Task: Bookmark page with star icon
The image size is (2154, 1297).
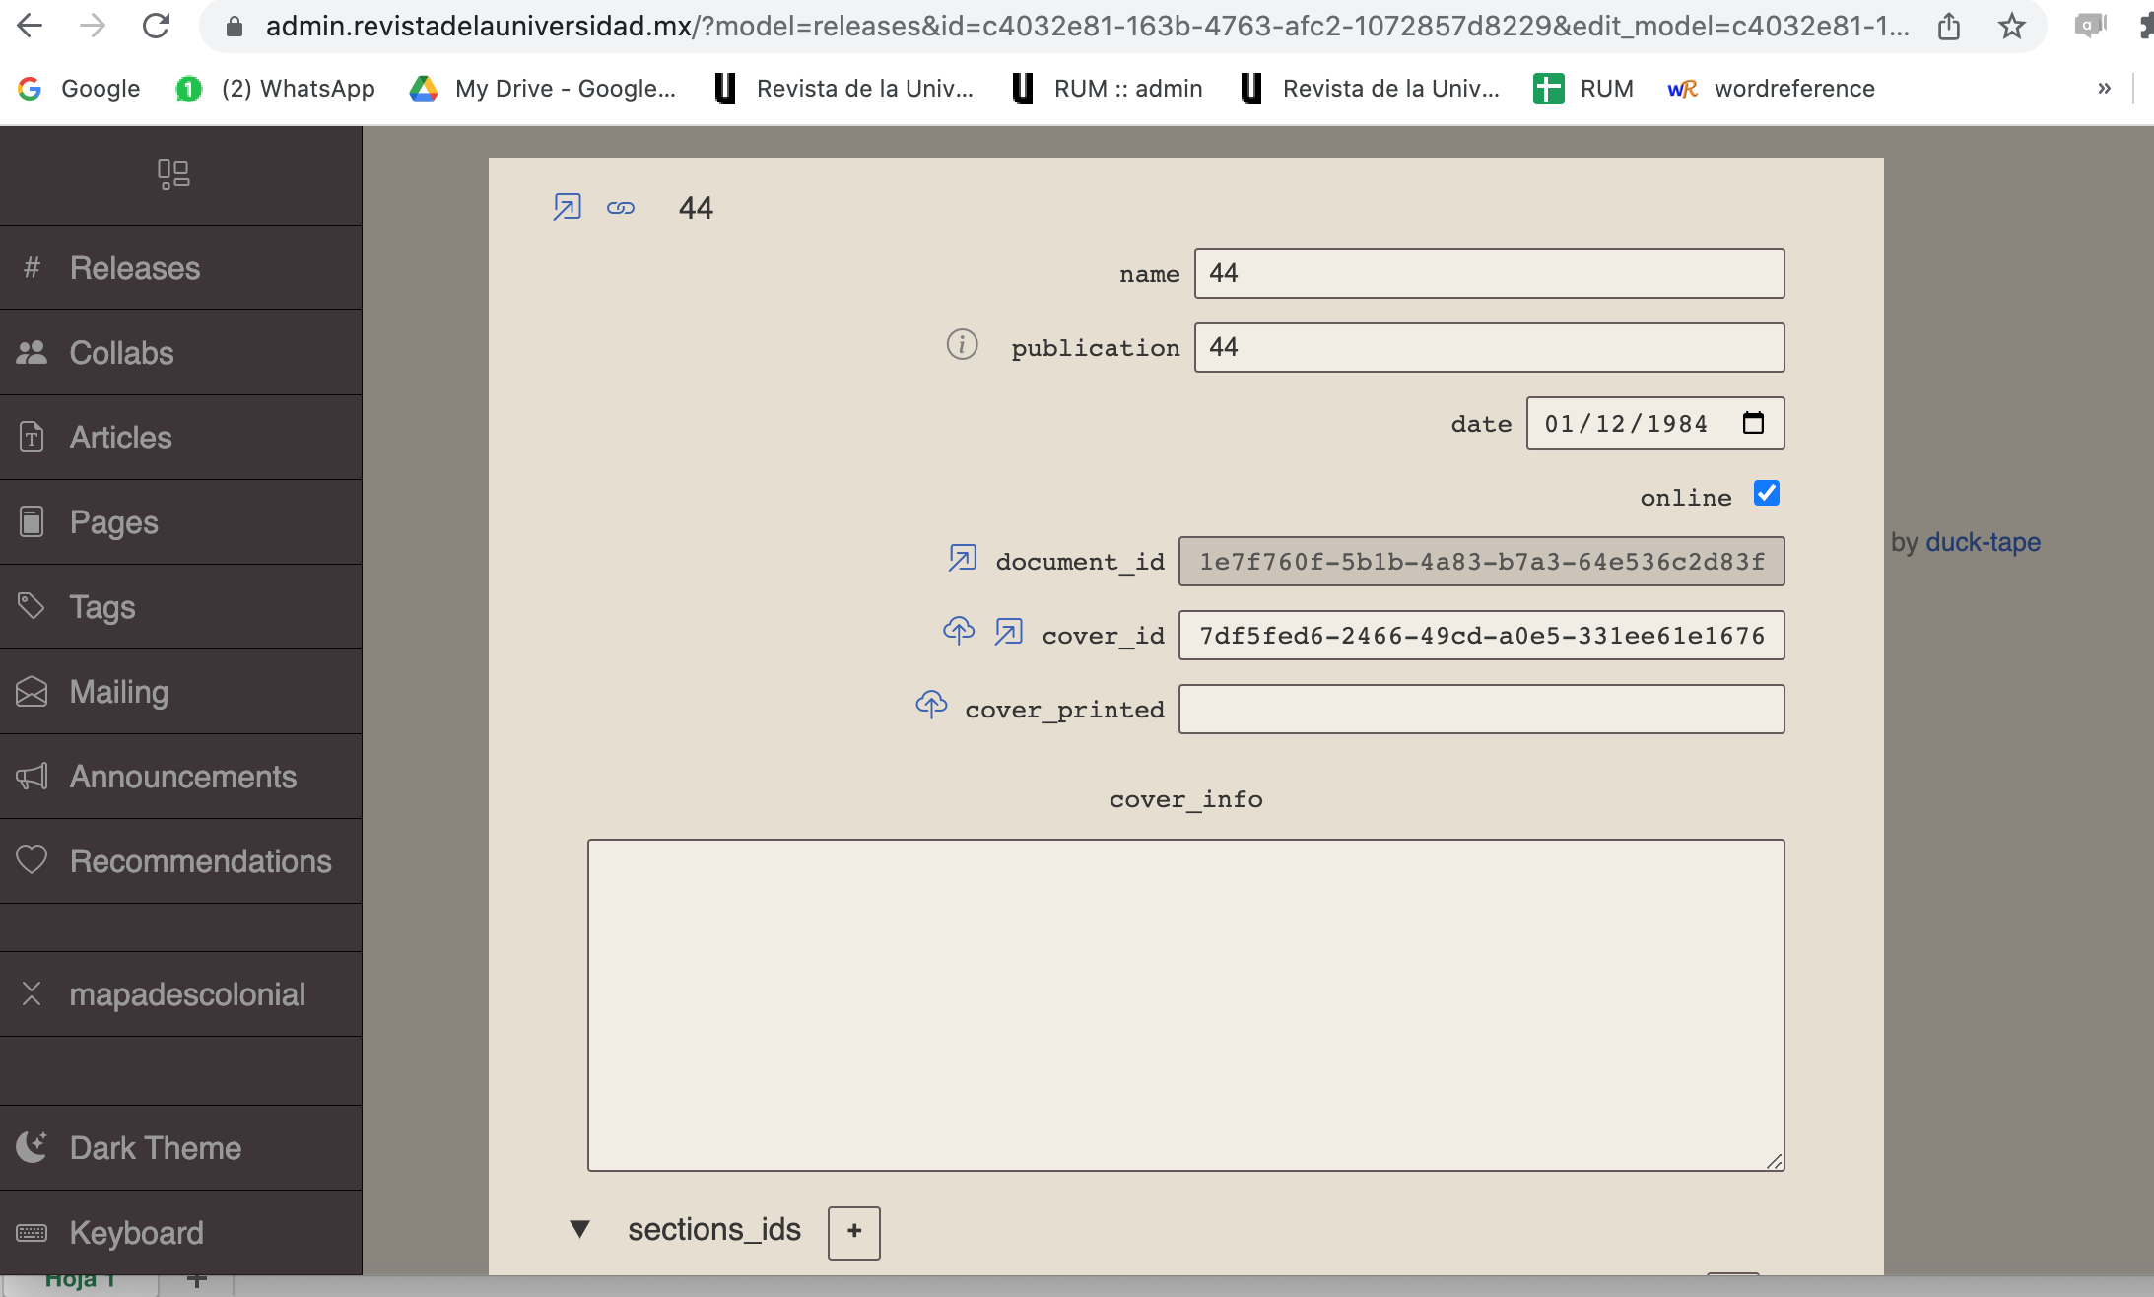Action: 2011,27
